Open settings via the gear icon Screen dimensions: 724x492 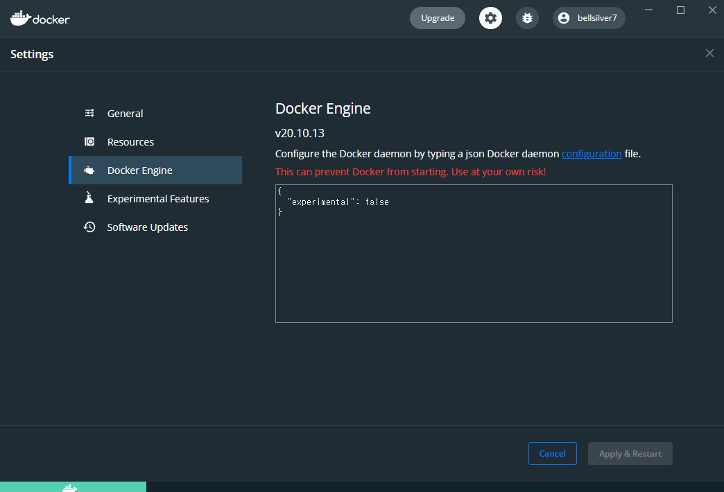(x=490, y=18)
